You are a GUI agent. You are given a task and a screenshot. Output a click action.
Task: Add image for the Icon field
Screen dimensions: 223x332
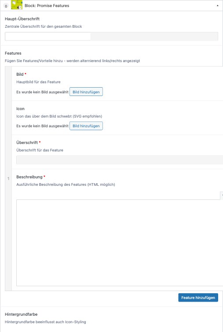(x=86, y=126)
